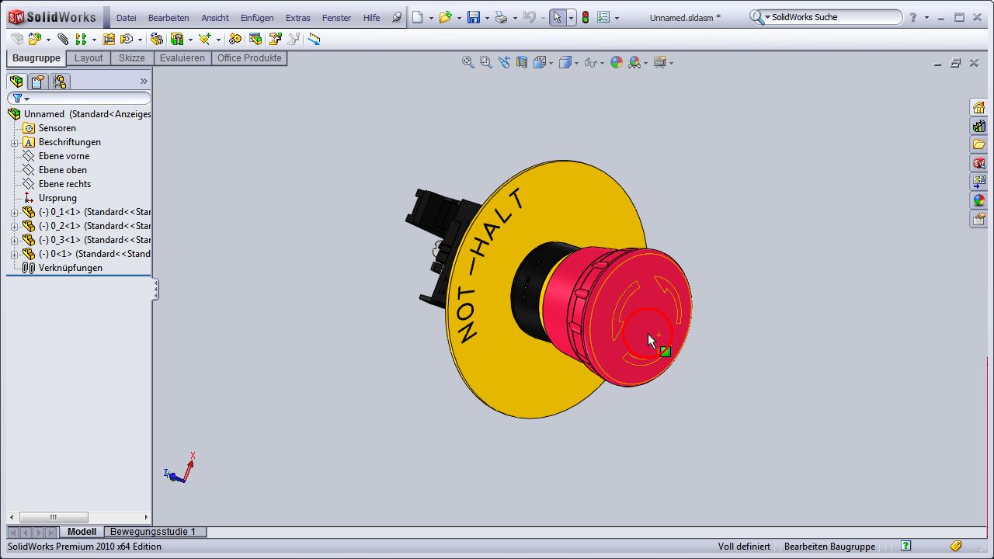Switch to the Office Produkte tab
This screenshot has height=559, width=994.
(x=249, y=58)
